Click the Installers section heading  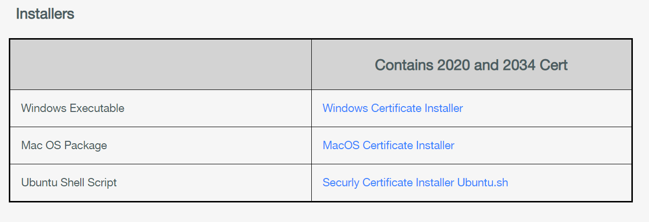pyautogui.click(x=45, y=14)
